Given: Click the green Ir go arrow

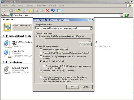Looking at the screenshot, I should click(126, 15).
